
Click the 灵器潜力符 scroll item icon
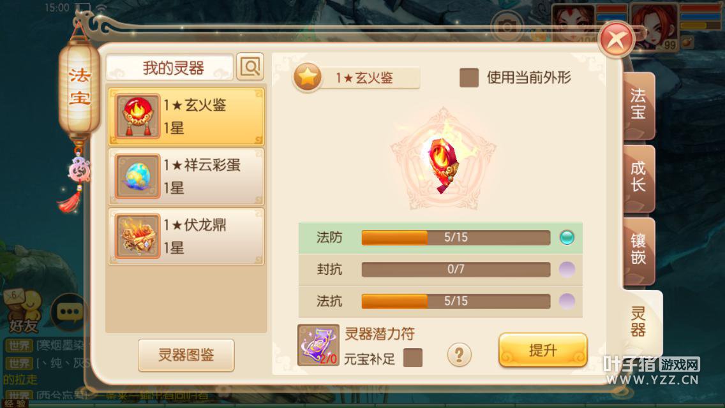(318, 345)
